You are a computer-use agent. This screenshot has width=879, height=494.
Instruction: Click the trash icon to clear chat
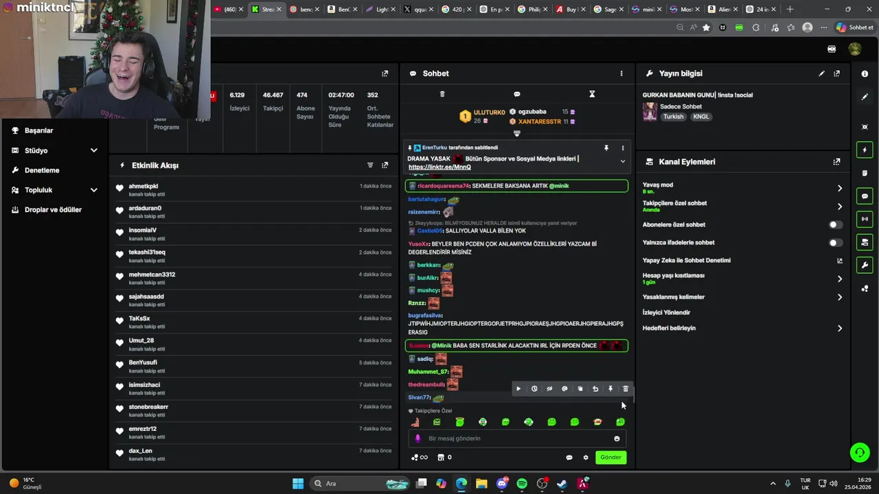click(442, 94)
